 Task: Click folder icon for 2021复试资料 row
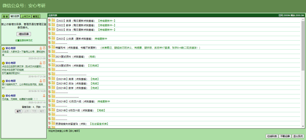click(53, 56)
